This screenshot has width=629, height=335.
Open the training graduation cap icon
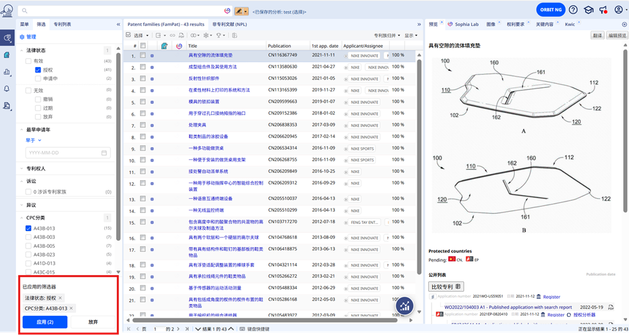[588, 10]
